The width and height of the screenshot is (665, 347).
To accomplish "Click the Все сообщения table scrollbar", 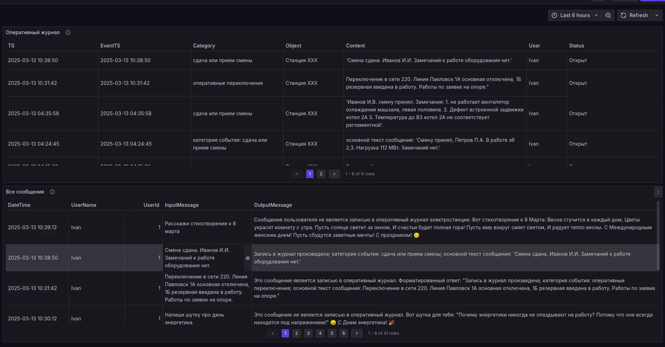I will [x=658, y=235].
